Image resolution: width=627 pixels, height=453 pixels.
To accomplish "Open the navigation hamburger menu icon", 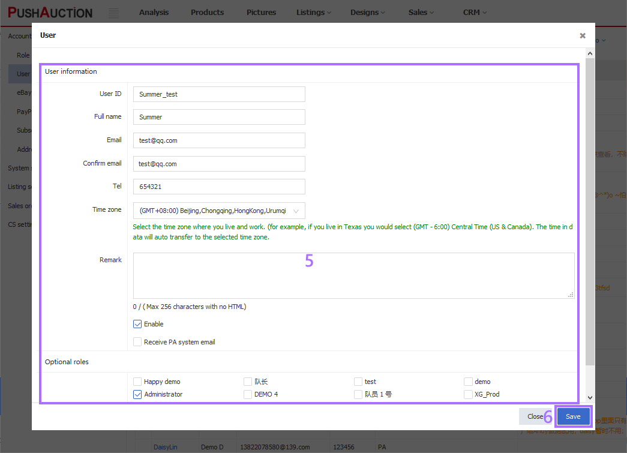I will coord(113,12).
